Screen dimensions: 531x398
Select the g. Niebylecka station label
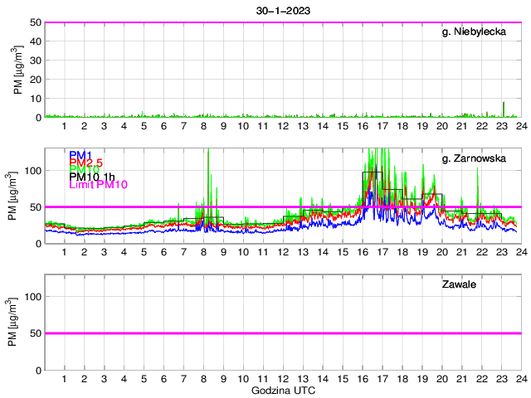click(x=474, y=32)
